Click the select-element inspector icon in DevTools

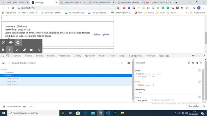point(3,56)
